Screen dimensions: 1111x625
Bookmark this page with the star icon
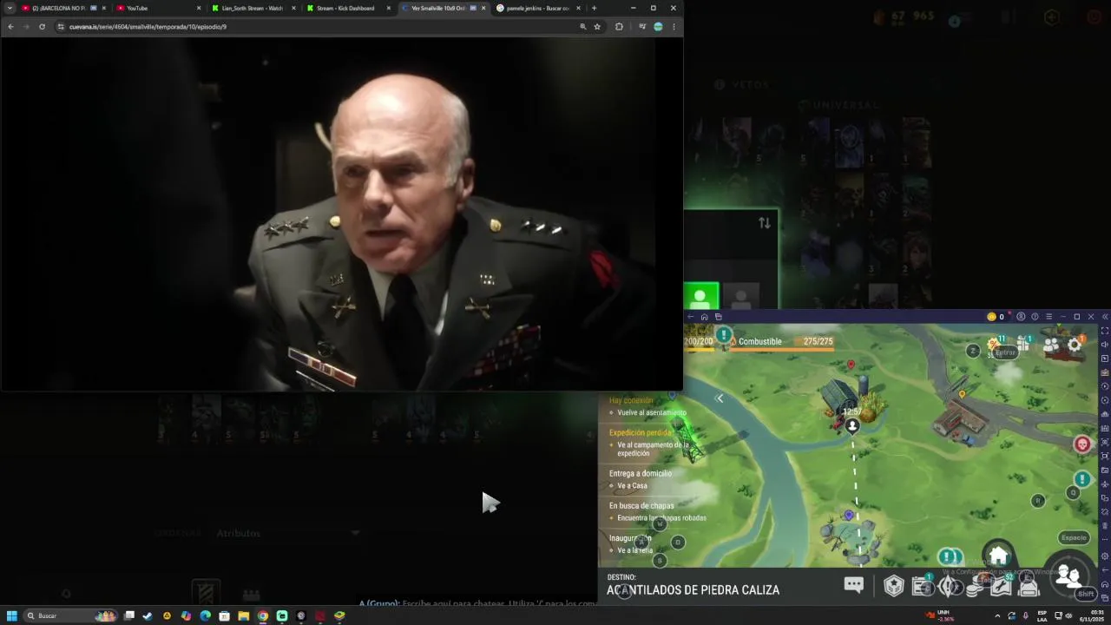click(597, 27)
